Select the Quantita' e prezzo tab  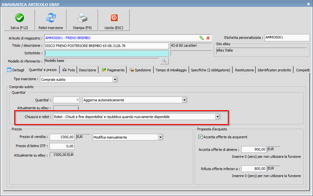point(43,70)
